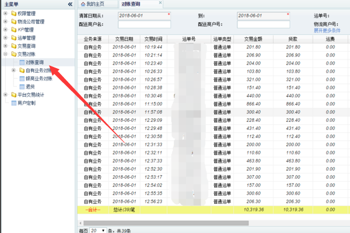Open 对账查询 in the menu tree
This screenshot has width=350, height=233.
[34, 62]
